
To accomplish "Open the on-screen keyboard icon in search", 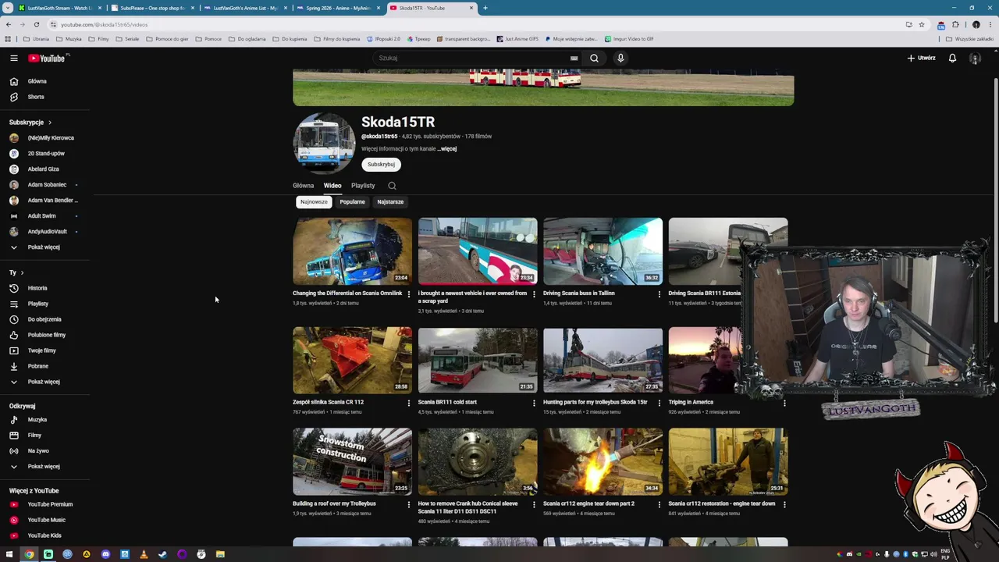I will pos(574,58).
